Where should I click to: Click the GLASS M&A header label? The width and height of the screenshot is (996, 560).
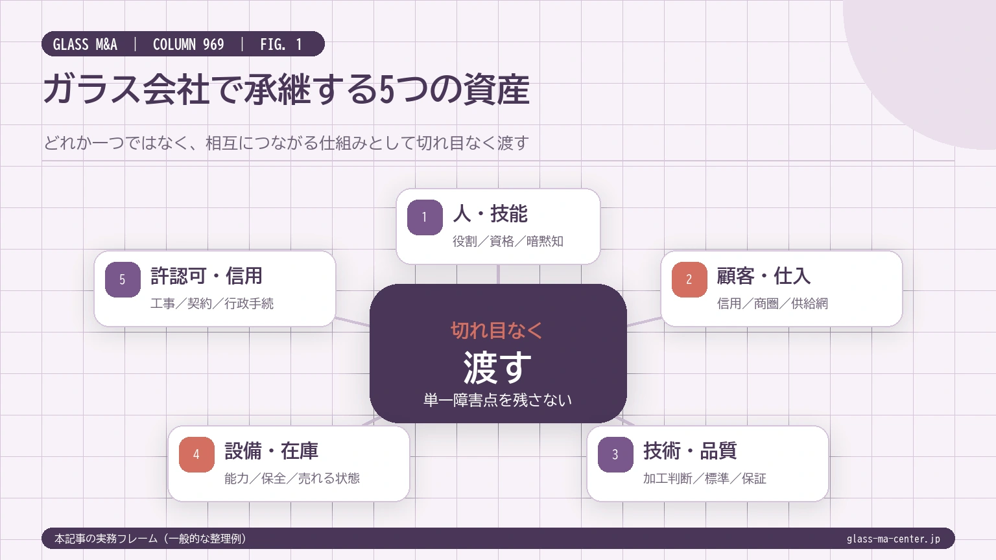pos(85,44)
